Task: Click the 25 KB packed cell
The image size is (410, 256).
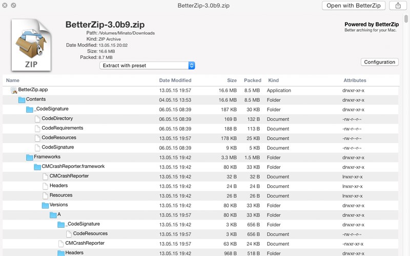Action: 253,138
